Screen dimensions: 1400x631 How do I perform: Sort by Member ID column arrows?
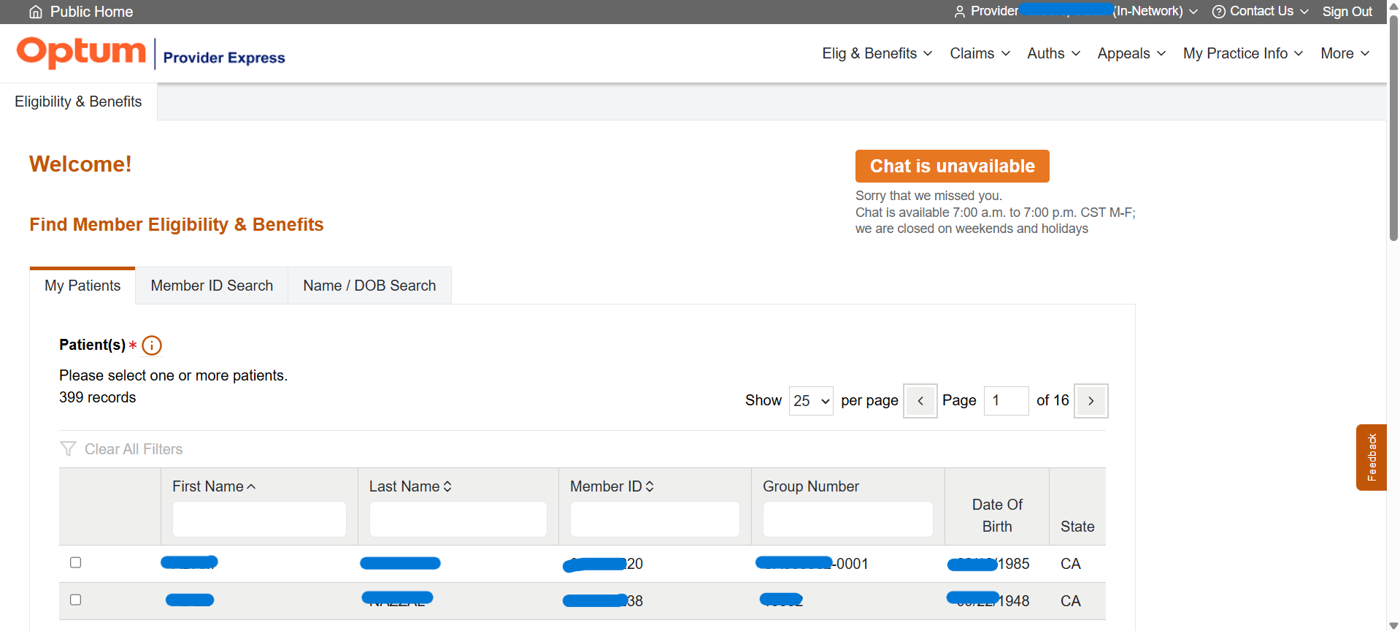click(x=650, y=486)
